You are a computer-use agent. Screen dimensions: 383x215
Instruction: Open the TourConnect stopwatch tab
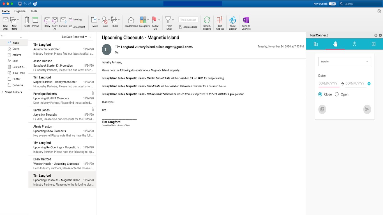354,44
